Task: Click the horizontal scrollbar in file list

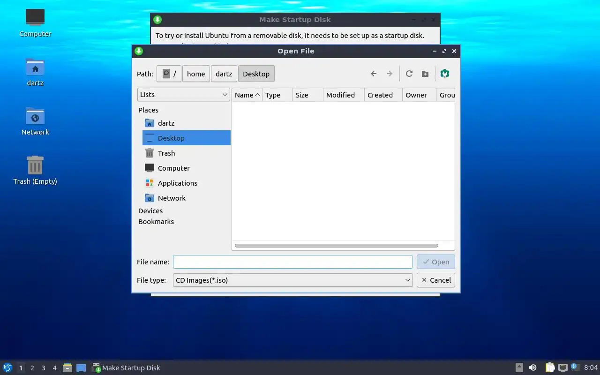Action: tap(337, 246)
